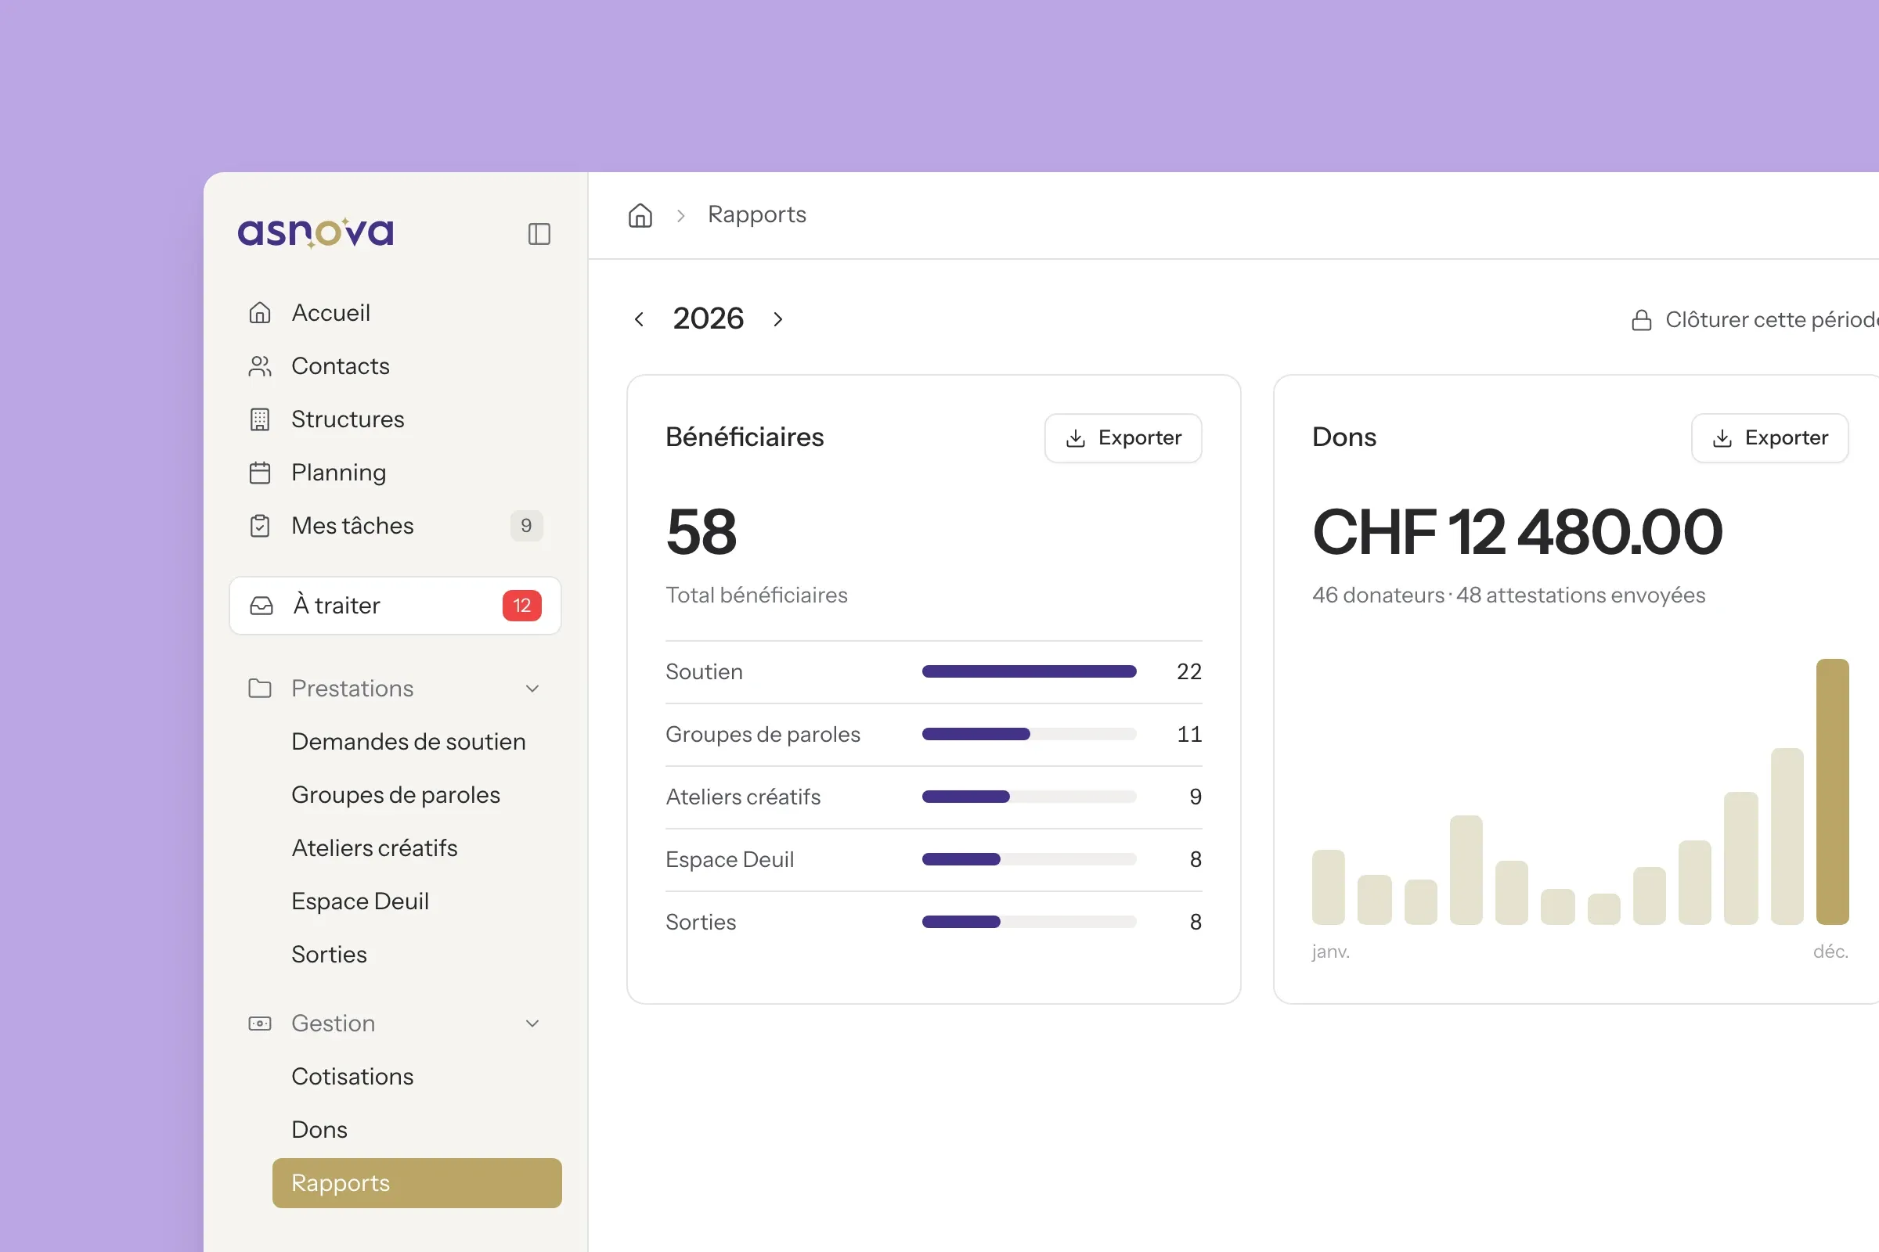The height and width of the screenshot is (1252, 1879).
Task: Collapse the sidebar with the panel icon
Action: (x=539, y=234)
